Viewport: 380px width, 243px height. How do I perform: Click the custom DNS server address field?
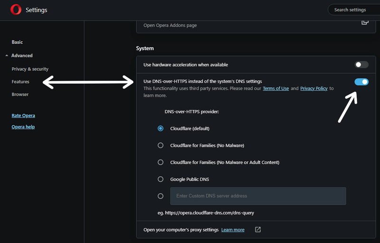258,196
